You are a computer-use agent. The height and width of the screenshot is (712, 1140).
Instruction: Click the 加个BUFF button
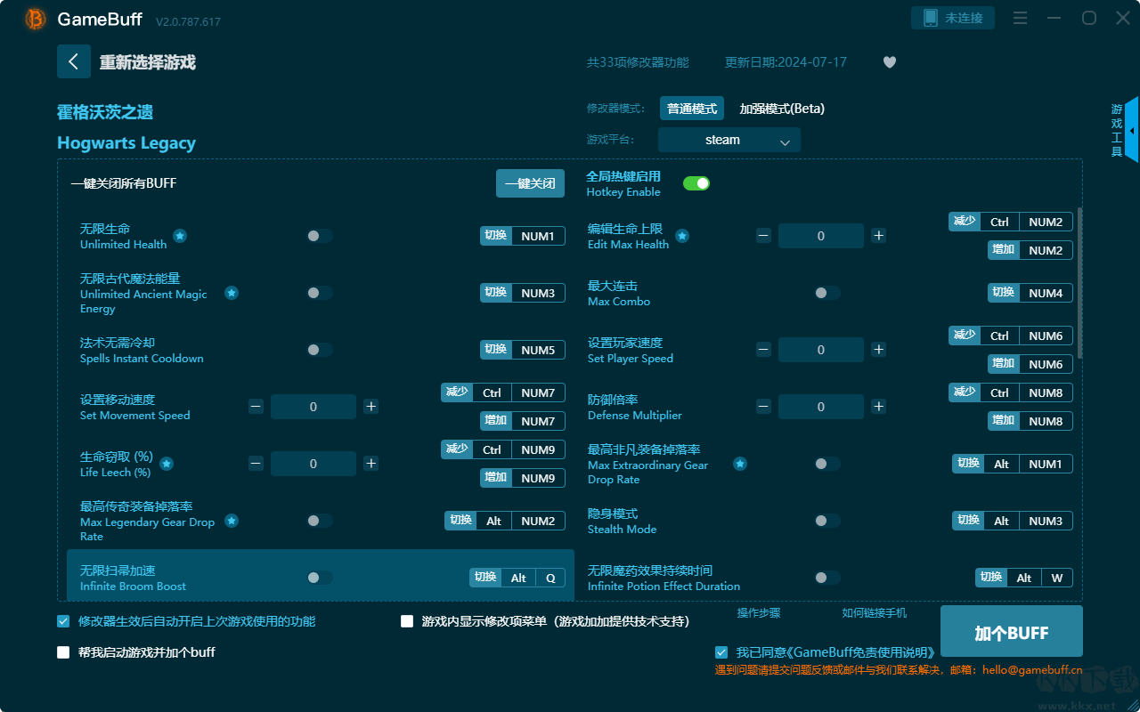(x=1012, y=633)
